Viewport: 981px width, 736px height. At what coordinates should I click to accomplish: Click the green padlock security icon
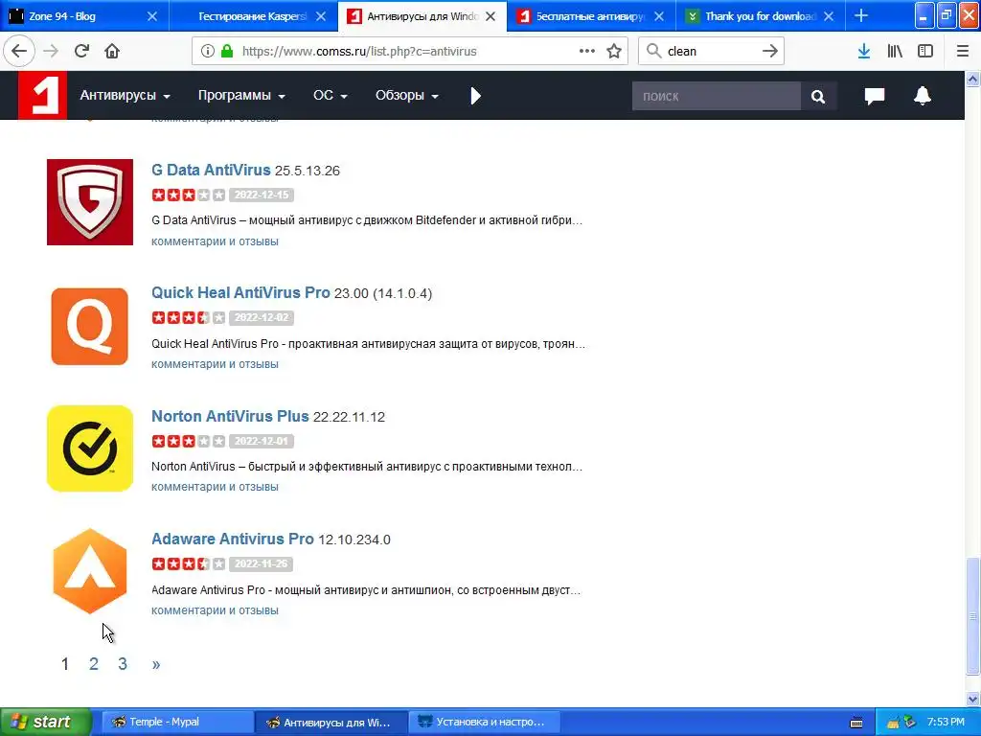coord(226,52)
